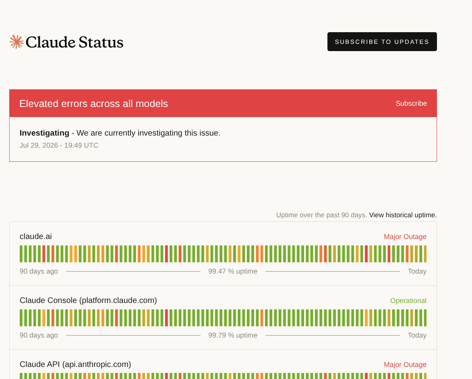Click the Jul 29, 2026 - 19:49 UTC timestamp
Viewport: 472px width, 379px height.
[x=59, y=145]
